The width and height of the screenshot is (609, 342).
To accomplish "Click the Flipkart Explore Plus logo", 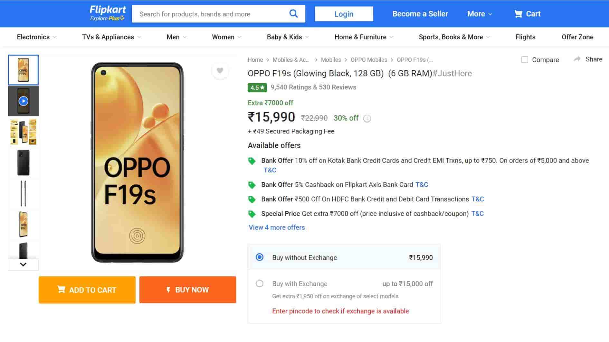I will pyautogui.click(x=108, y=14).
